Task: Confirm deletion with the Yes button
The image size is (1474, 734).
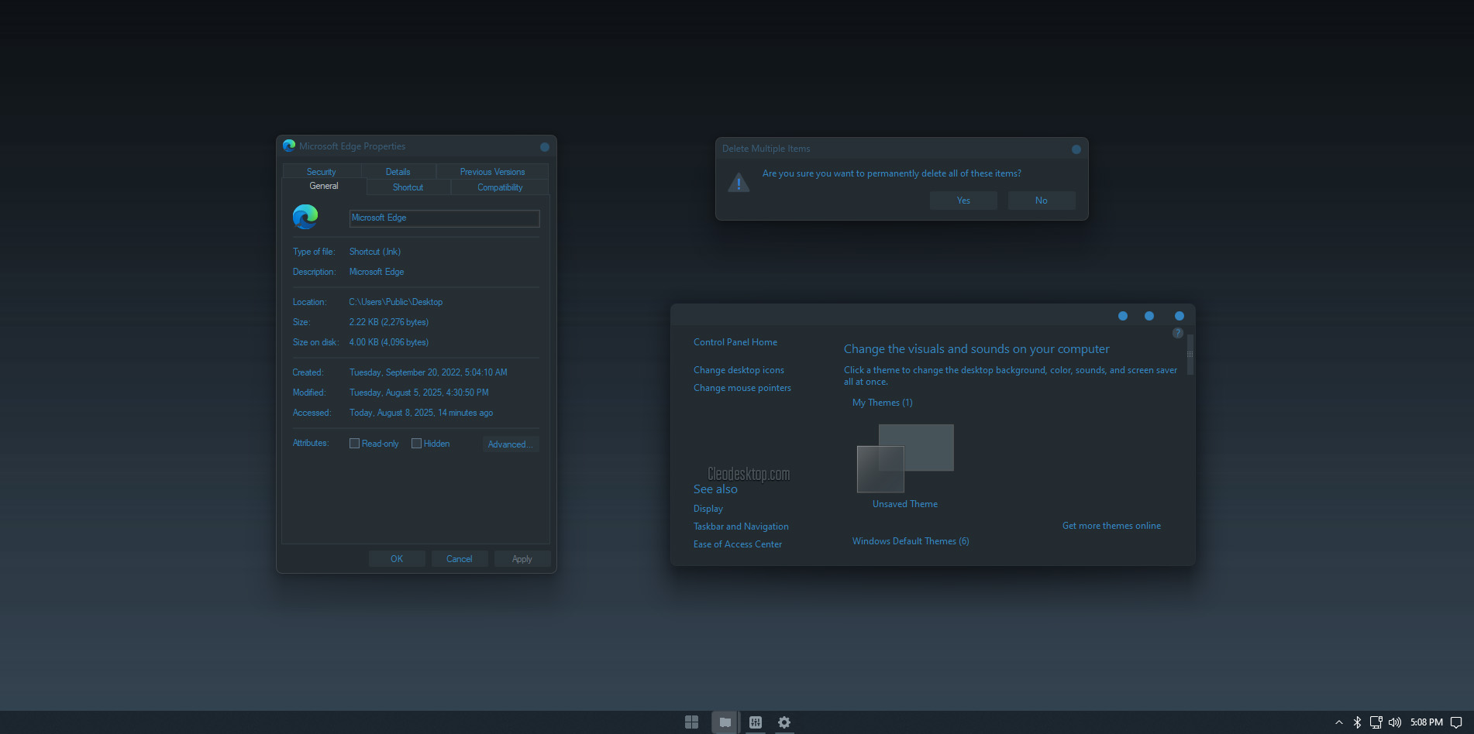Action: point(963,201)
